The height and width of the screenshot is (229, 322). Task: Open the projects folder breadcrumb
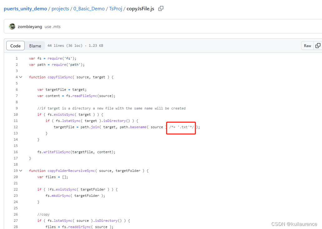point(60,8)
